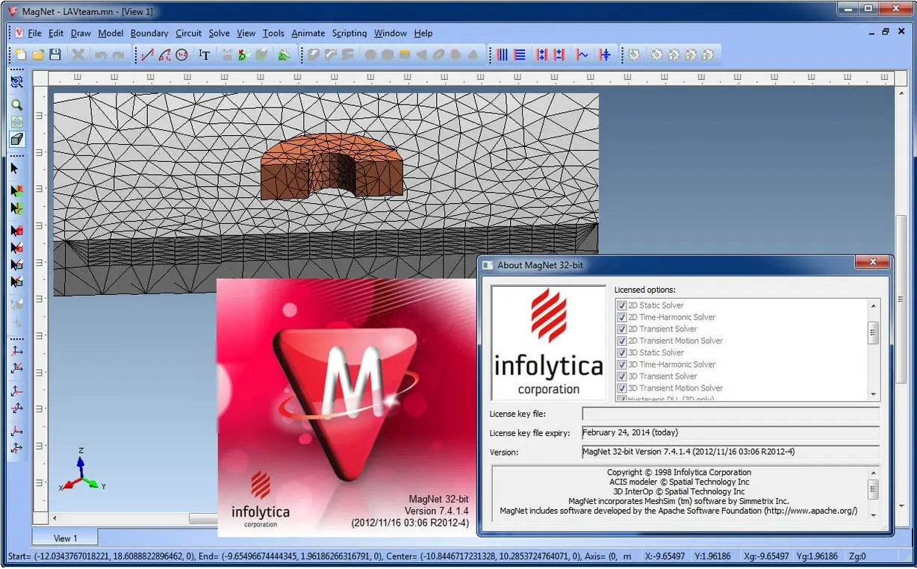Open the Animate menu
This screenshot has height=569, width=917.
[308, 33]
